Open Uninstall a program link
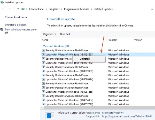This screenshot has width=155, height=120. 16,25
